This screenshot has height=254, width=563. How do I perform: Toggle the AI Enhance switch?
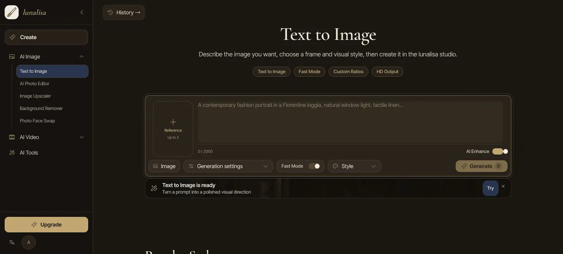point(500,152)
